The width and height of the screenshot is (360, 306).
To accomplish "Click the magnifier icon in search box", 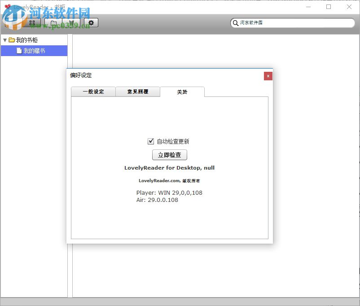I will 235,22.
